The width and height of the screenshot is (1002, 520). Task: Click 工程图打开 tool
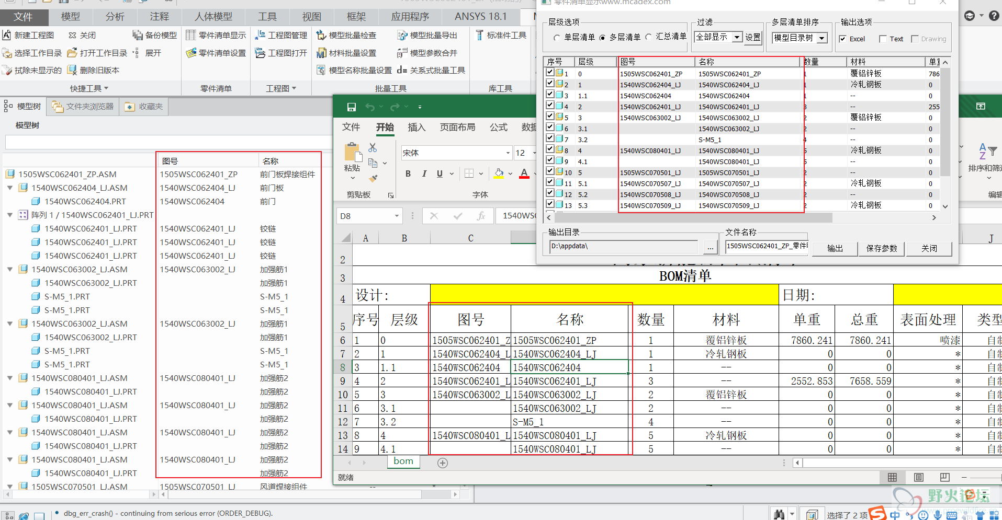(281, 53)
